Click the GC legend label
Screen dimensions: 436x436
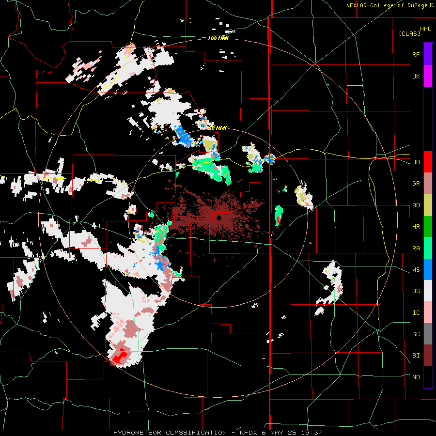(x=416, y=334)
